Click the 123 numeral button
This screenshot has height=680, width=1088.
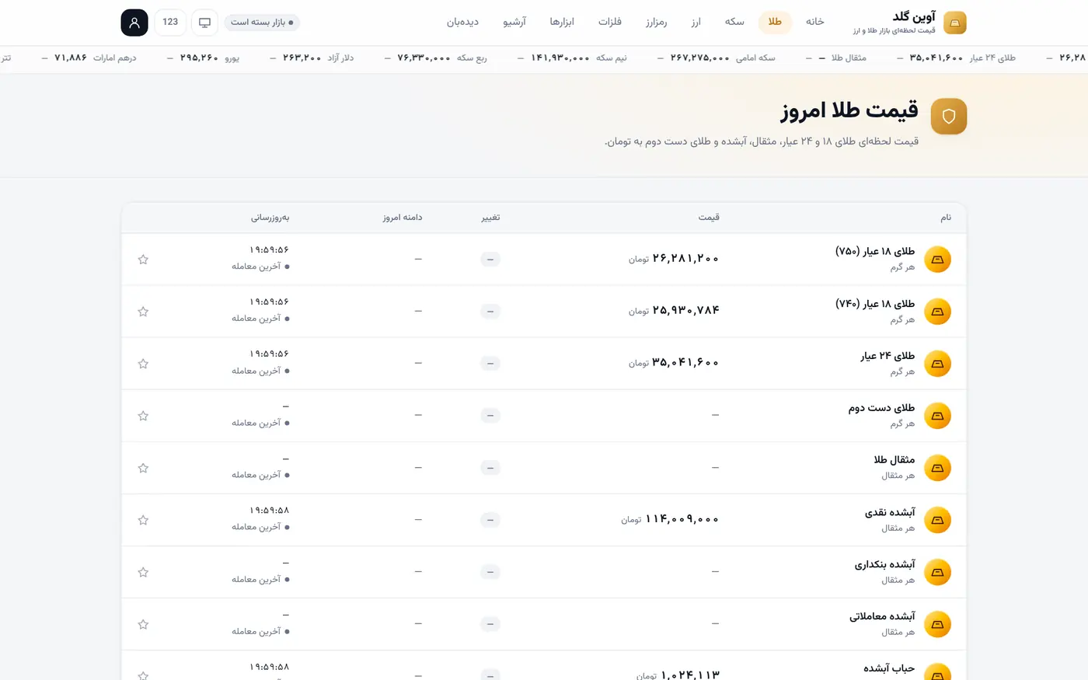(x=170, y=23)
